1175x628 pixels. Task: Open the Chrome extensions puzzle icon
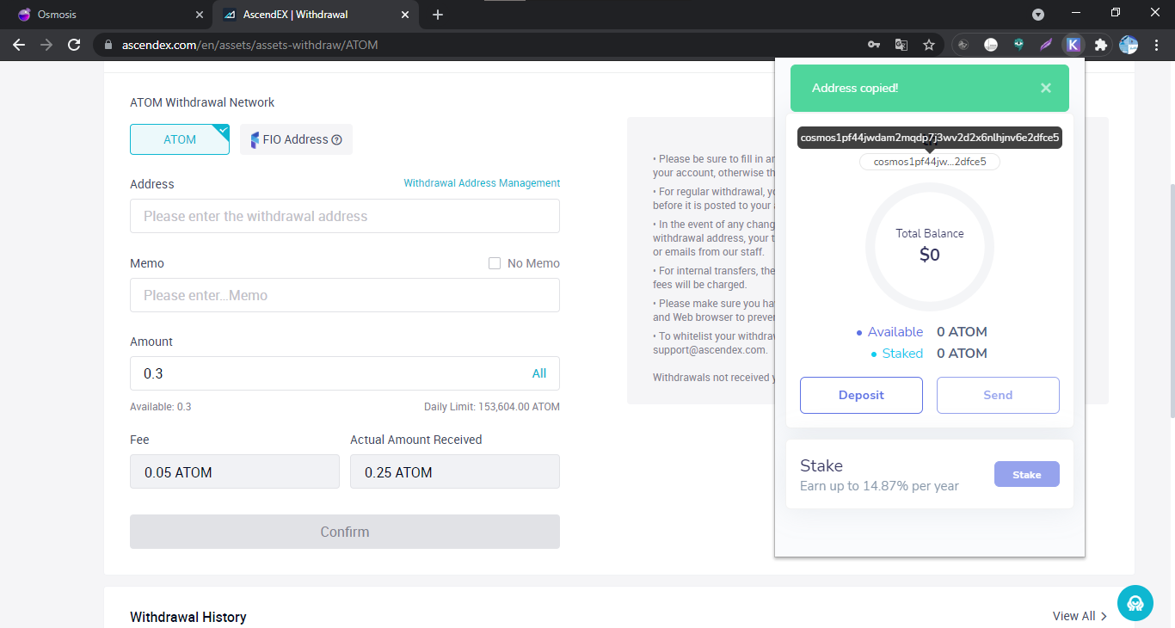tap(1100, 45)
